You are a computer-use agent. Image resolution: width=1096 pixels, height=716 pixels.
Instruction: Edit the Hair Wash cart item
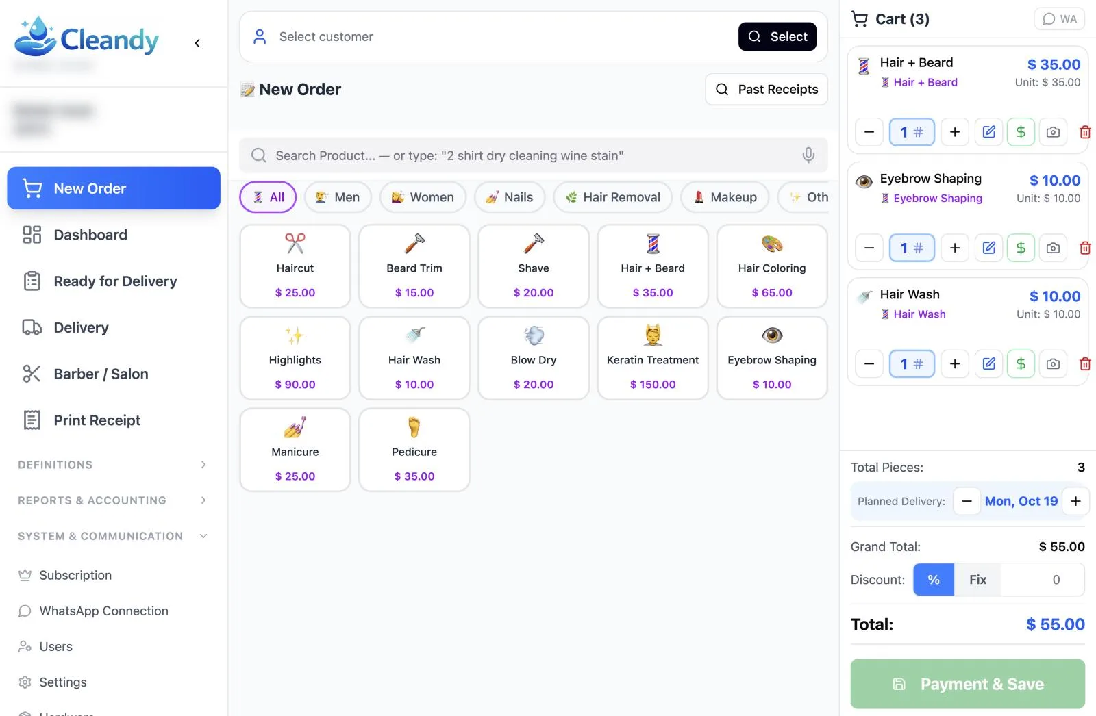point(988,363)
